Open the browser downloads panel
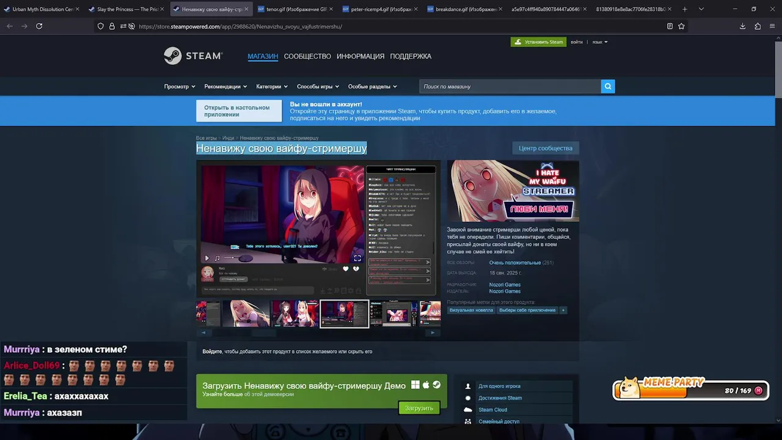 [x=742, y=26]
